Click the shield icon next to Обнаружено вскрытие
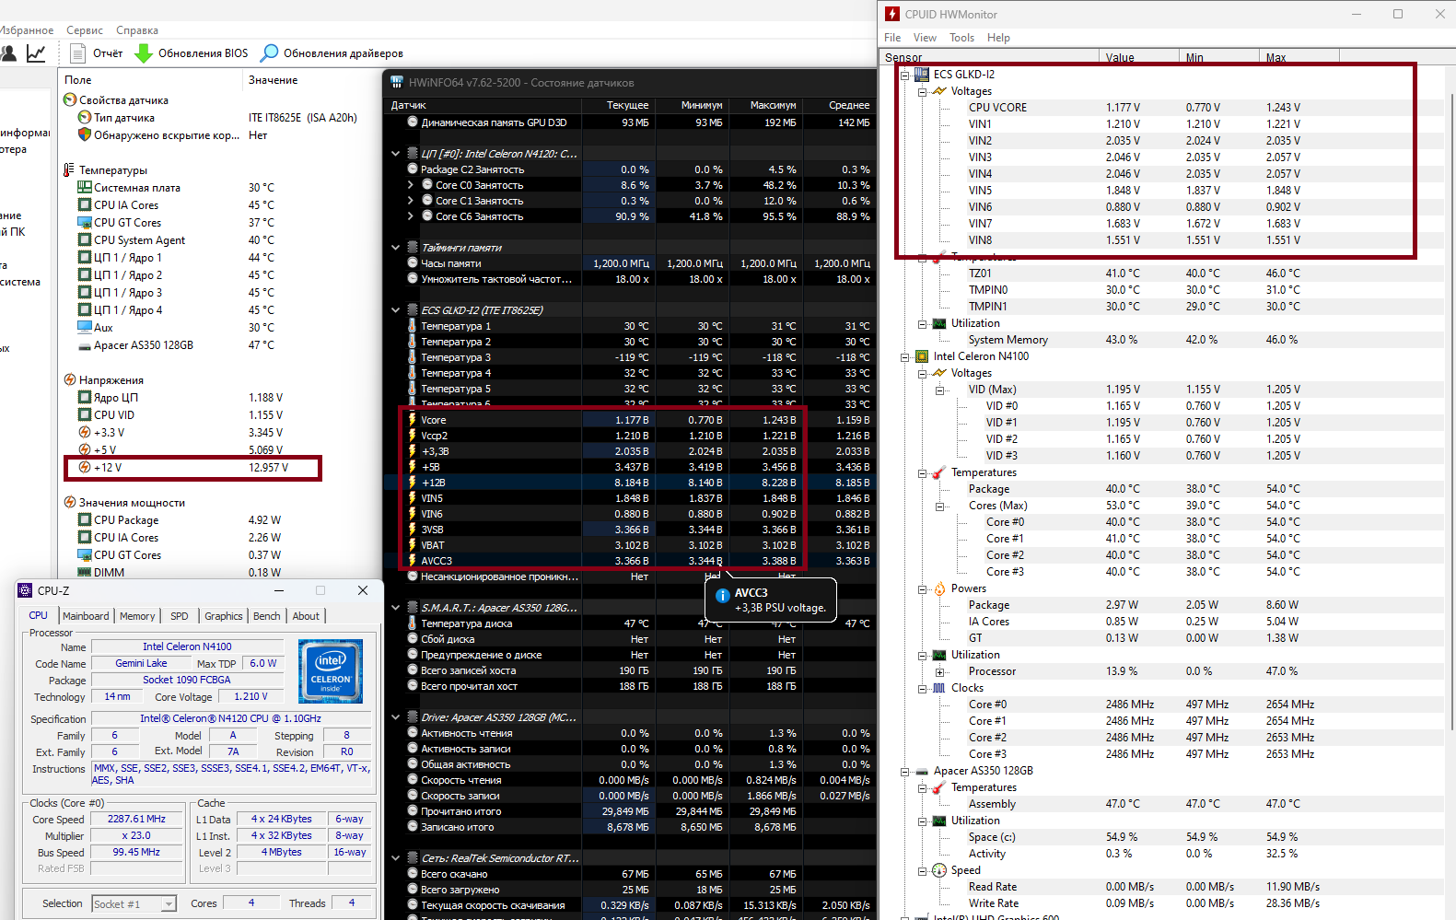Screen dimensions: 1456x920 [85, 134]
